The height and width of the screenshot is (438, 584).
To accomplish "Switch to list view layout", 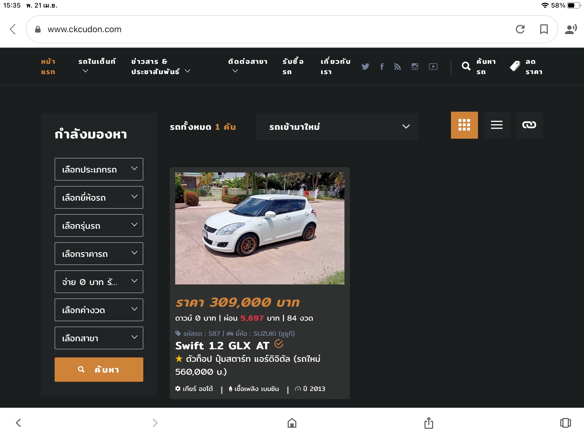I will pos(497,125).
